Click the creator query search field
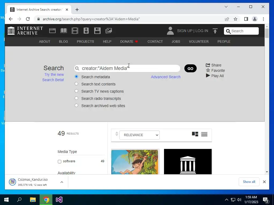This screenshot has width=274, height=205. (x=127, y=68)
